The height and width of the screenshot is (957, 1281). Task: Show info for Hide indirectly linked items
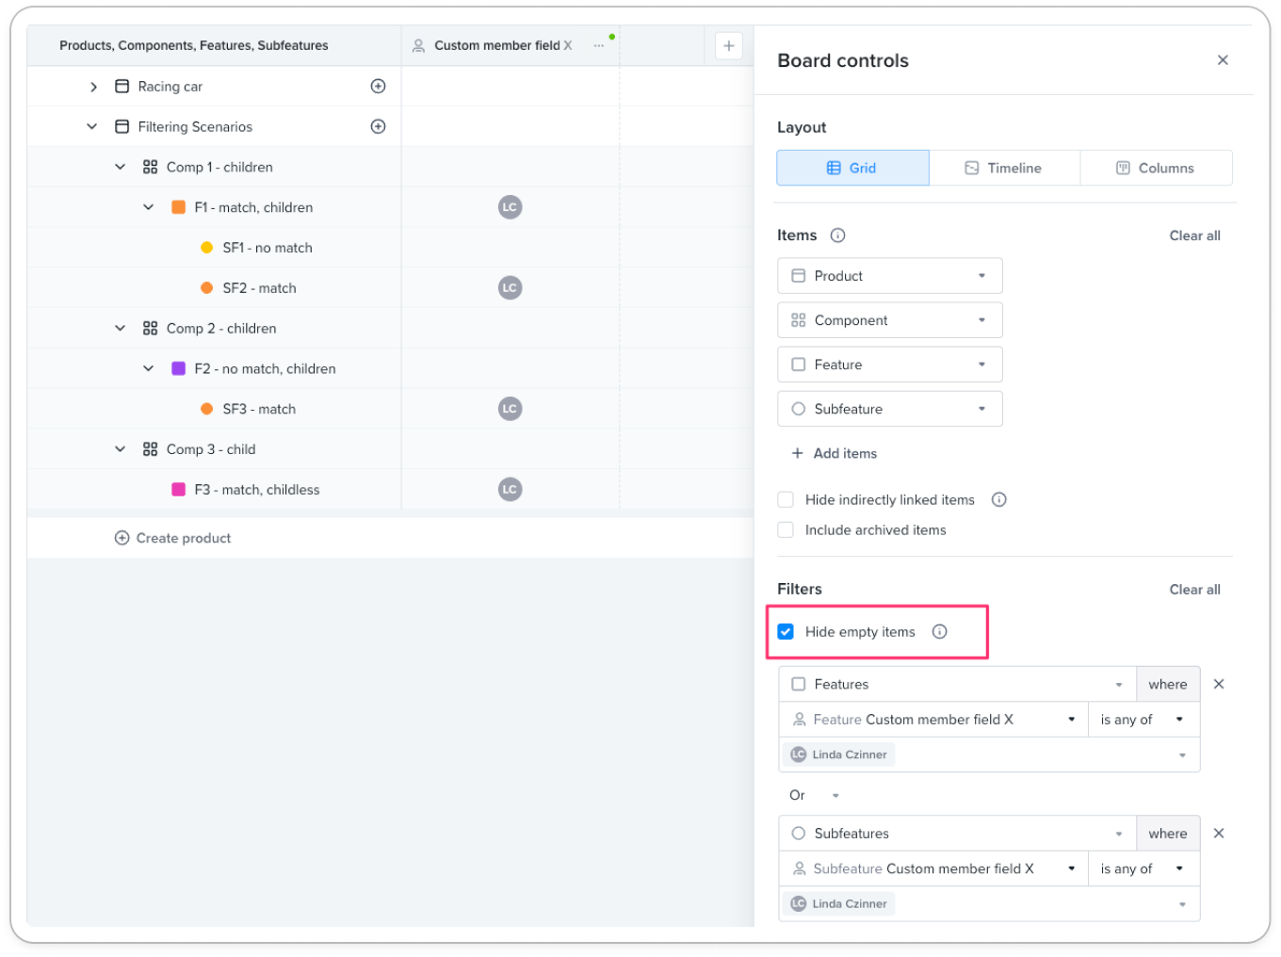(999, 499)
